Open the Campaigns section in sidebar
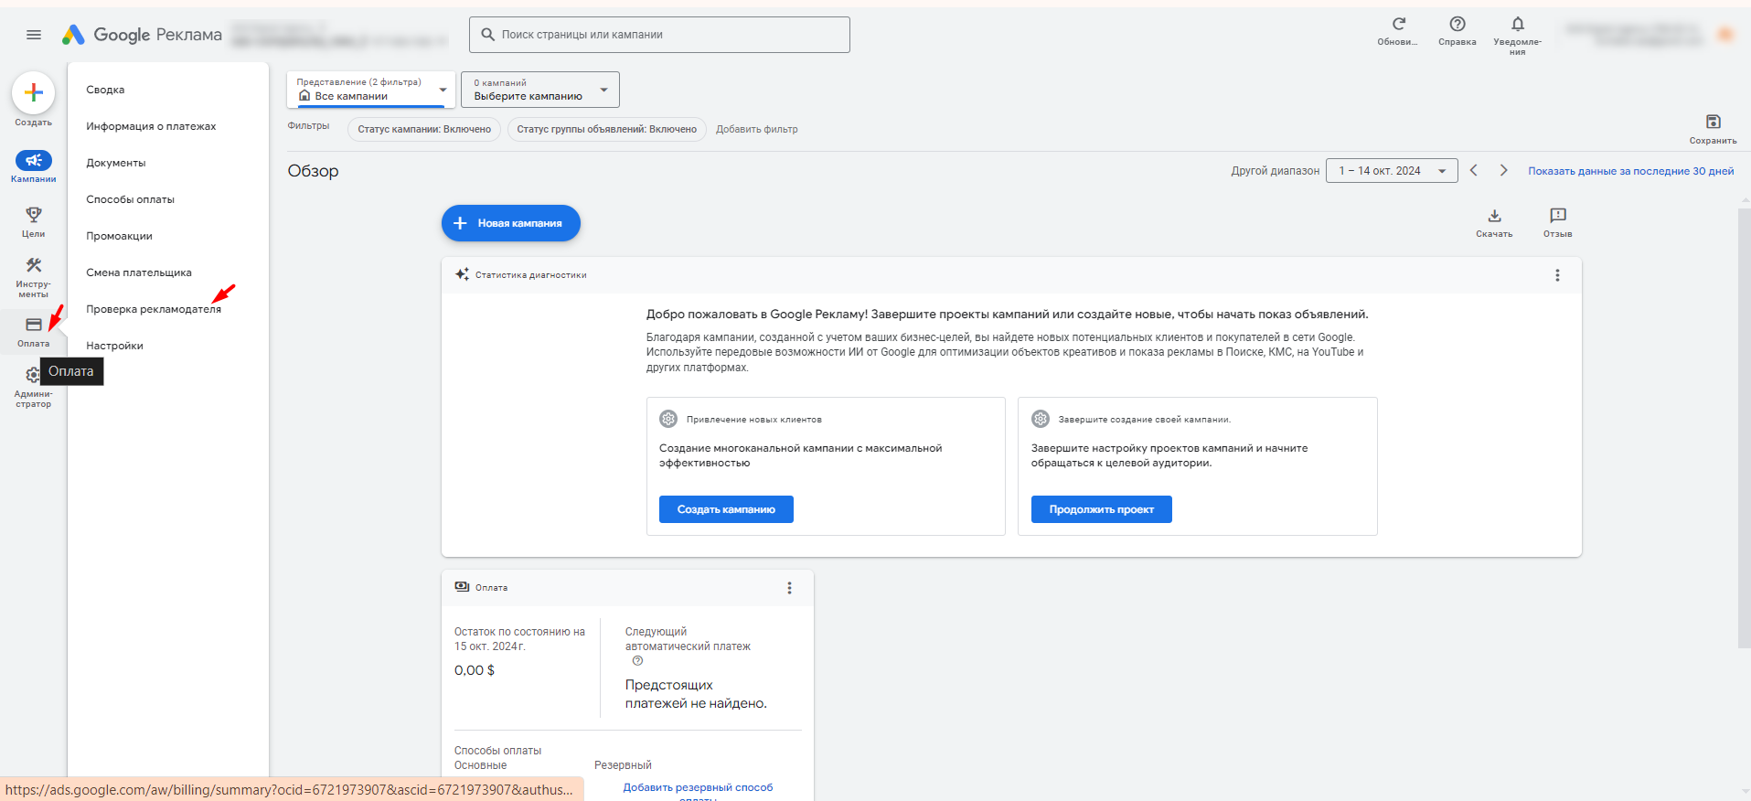This screenshot has height=801, width=1751. coord(34,166)
